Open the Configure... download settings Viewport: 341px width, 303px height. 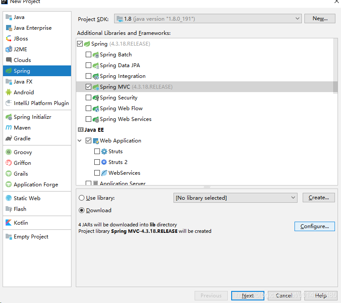314,226
